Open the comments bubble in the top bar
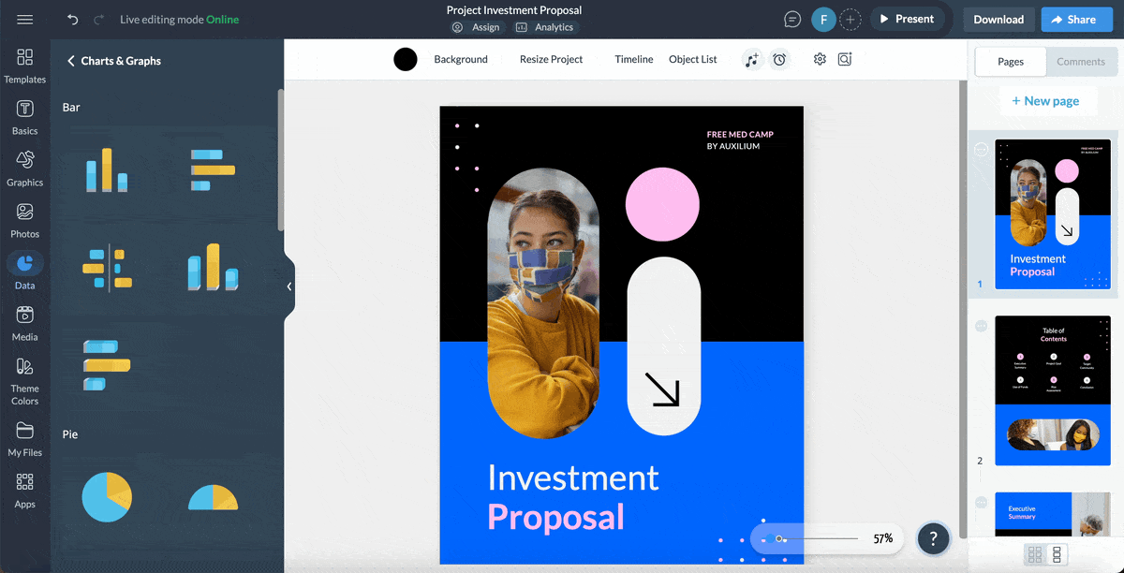1124x573 pixels. pyautogui.click(x=791, y=19)
